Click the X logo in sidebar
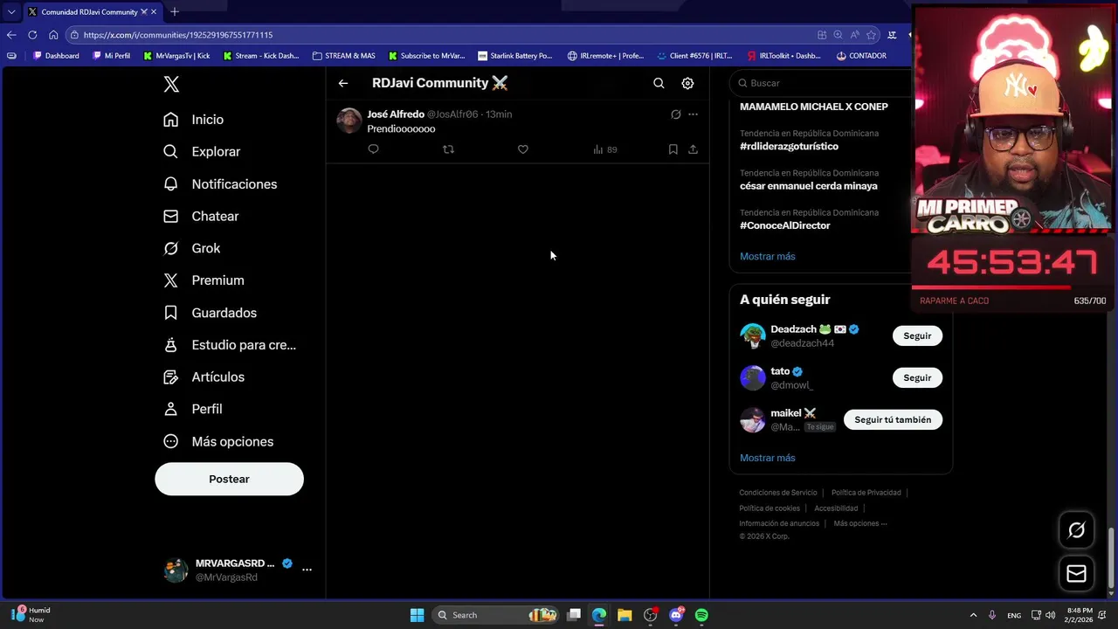 (x=171, y=84)
